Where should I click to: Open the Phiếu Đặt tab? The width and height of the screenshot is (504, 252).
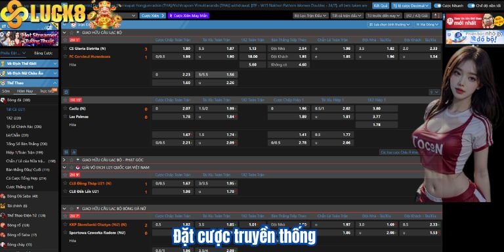(13, 53)
